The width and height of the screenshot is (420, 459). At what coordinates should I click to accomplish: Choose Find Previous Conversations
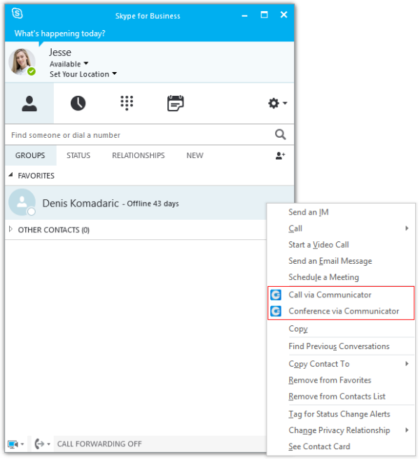pos(341,346)
